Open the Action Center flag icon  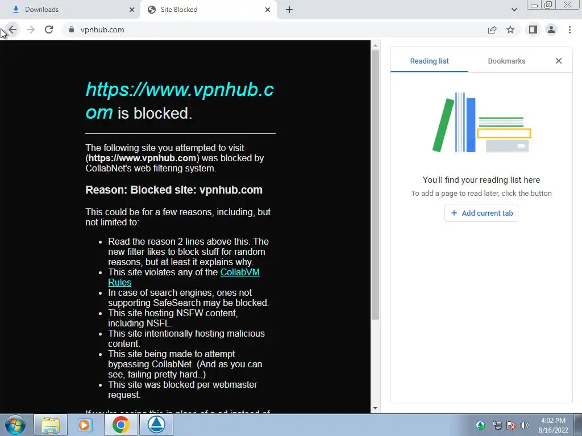point(511,425)
